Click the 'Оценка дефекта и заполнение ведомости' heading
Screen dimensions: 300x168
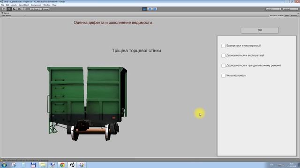tap(112, 22)
